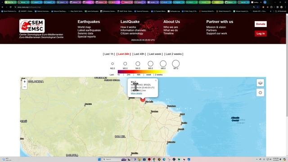Open the Earthquakes menu heading
Image resolution: width=288 pixels, height=162 pixels.
tap(89, 22)
